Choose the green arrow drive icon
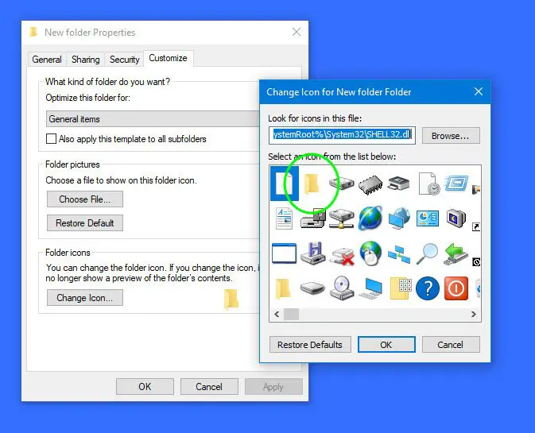This screenshot has width=535, height=433. pos(456,253)
